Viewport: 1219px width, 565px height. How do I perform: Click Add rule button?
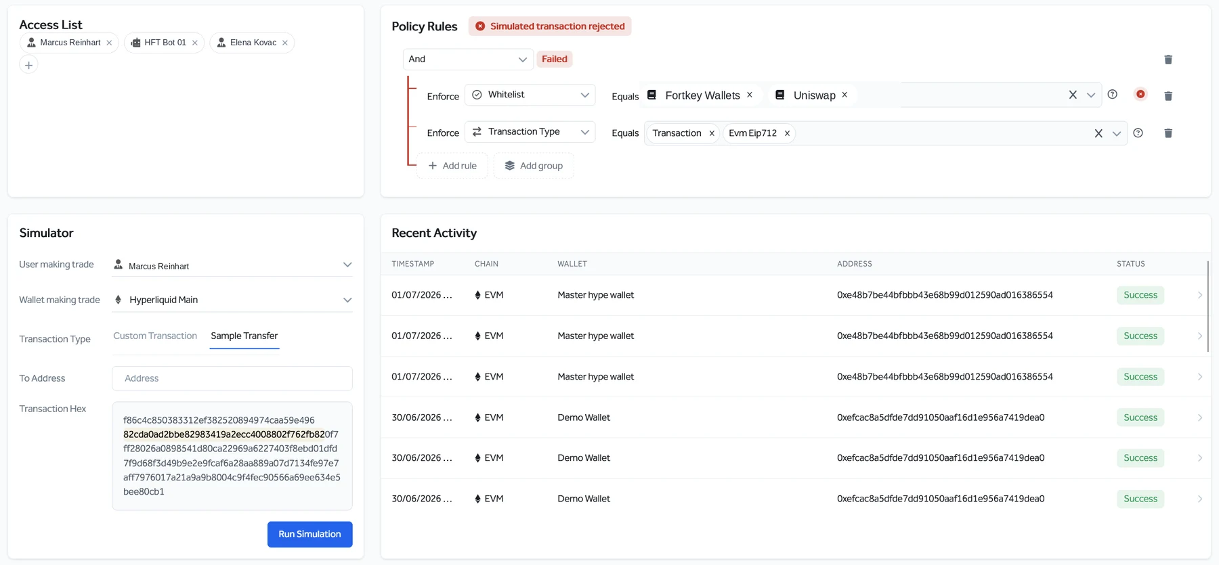[x=452, y=166]
